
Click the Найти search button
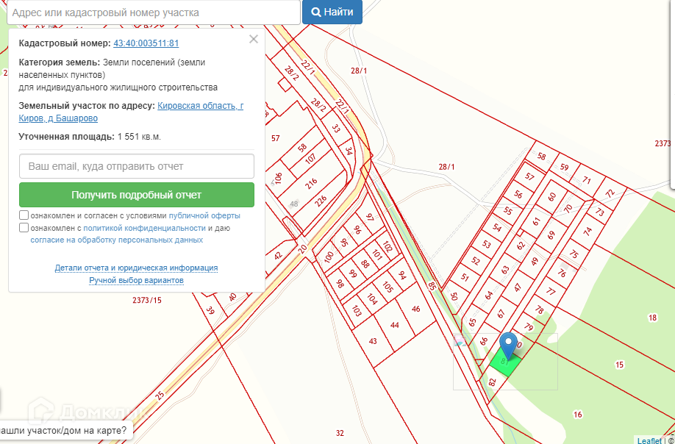(x=332, y=12)
